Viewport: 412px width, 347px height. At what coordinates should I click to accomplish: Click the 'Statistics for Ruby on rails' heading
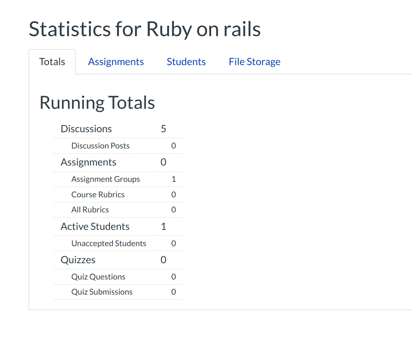pyautogui.click(x=145, y=29)
